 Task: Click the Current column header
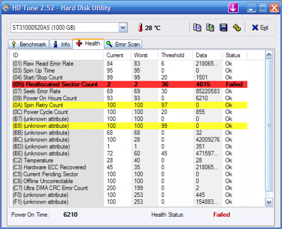coord(117,55)
